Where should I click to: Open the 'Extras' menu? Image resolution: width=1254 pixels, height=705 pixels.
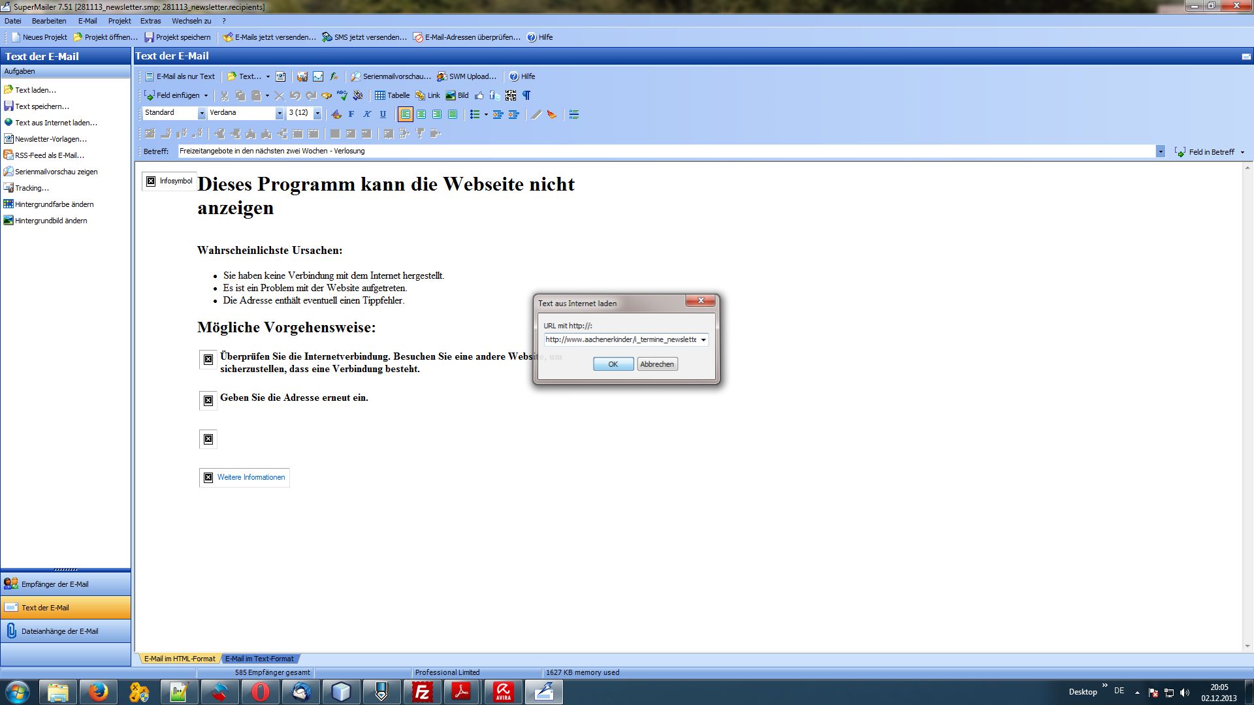click(x=151, y=21)
